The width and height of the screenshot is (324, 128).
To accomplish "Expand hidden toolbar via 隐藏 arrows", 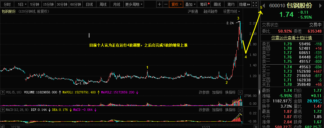I will (x=245, y=4).
